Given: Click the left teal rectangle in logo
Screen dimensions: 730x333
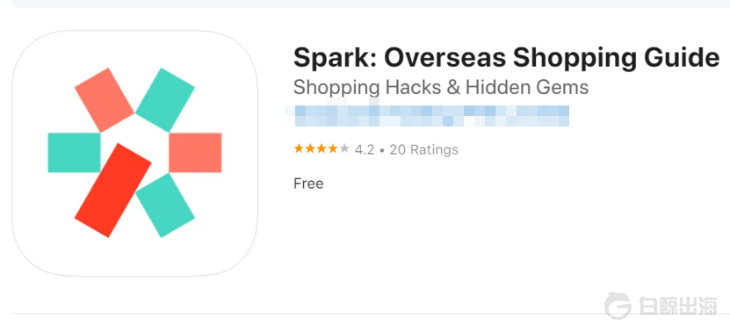Looking at the screenshot, I should [x=74, y=153].
